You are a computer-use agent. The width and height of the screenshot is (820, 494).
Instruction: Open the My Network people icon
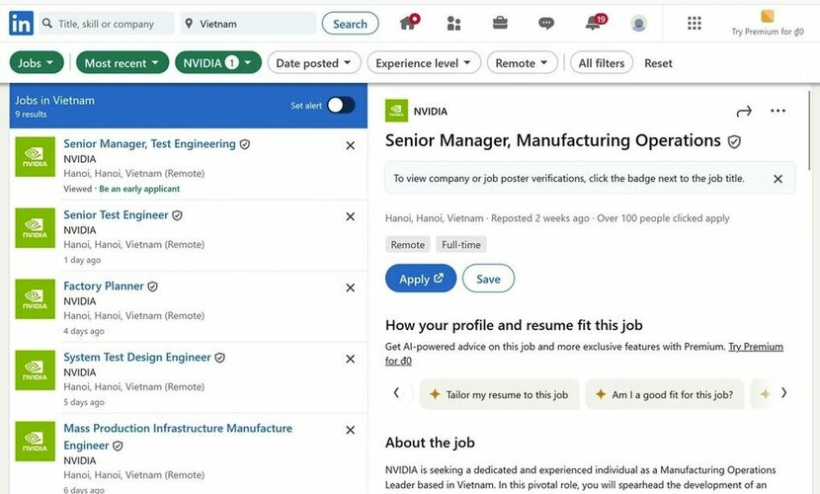pos(453,24)
